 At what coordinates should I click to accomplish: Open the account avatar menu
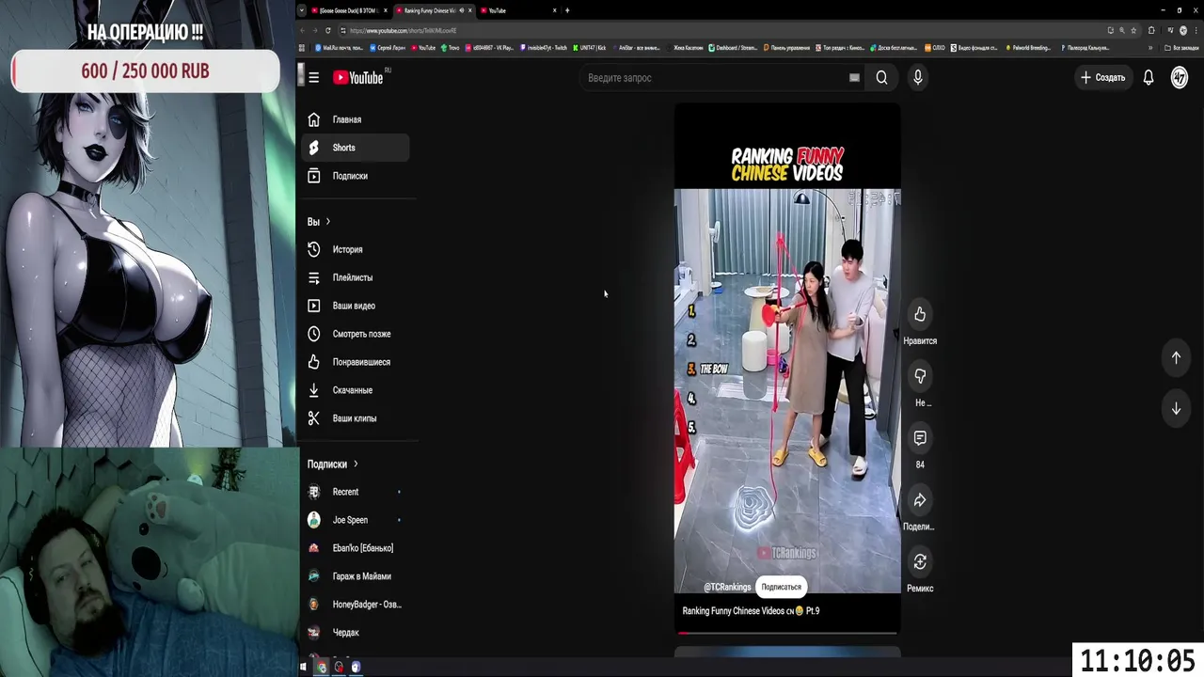coord(1180,78)
